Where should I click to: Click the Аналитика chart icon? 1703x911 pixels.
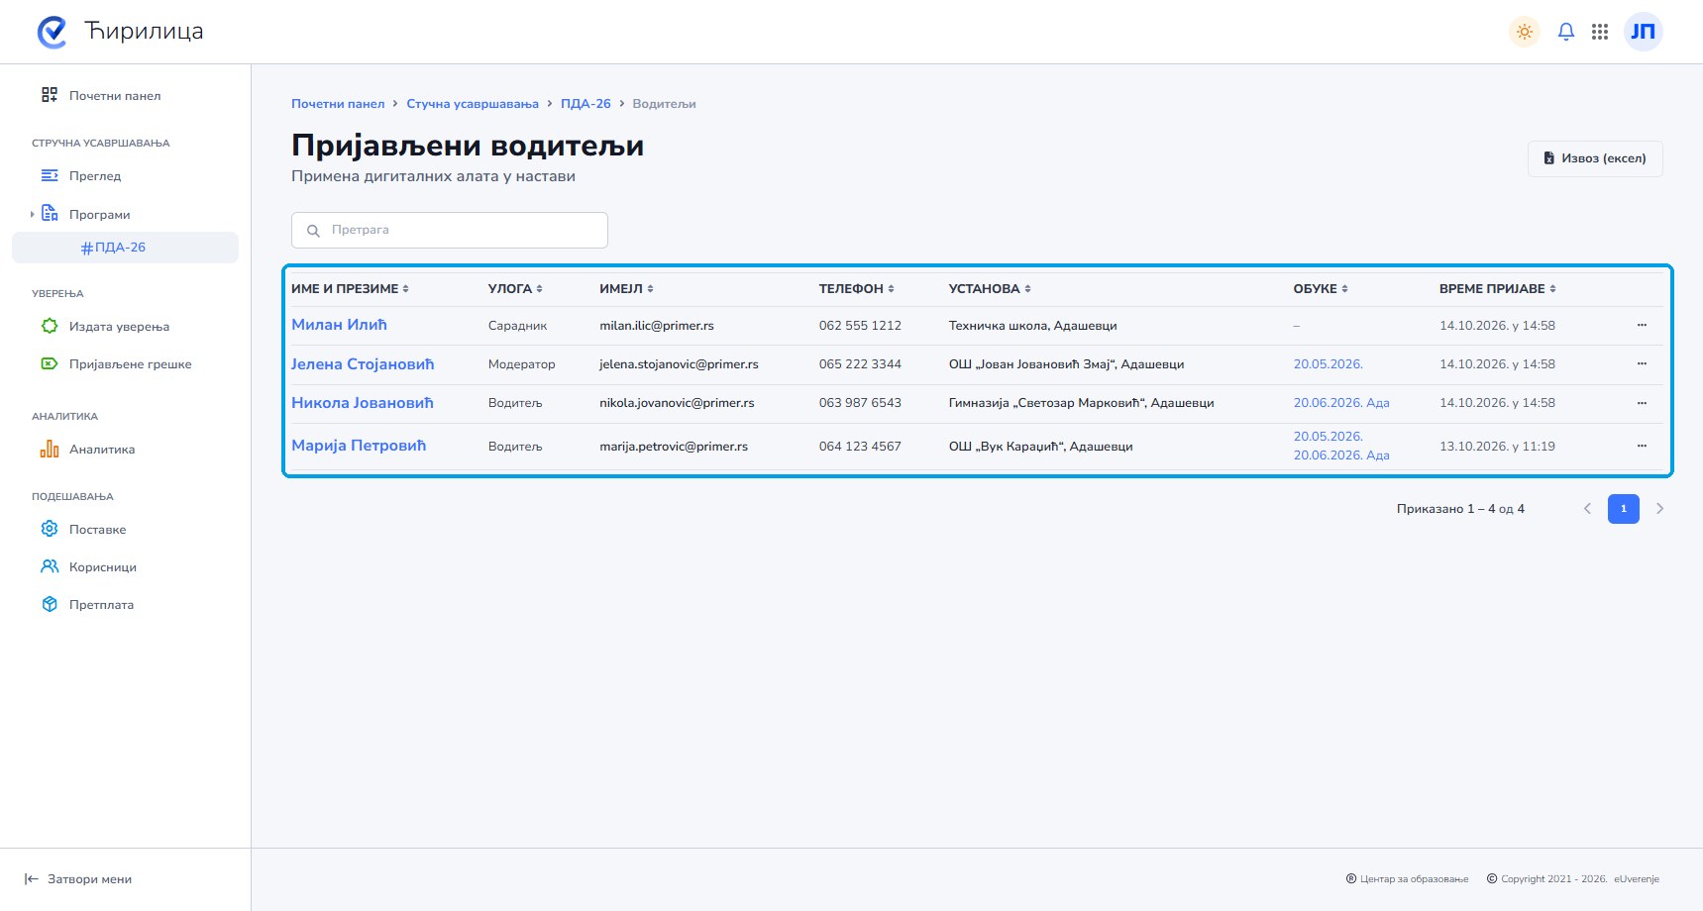tap(50, 449)
